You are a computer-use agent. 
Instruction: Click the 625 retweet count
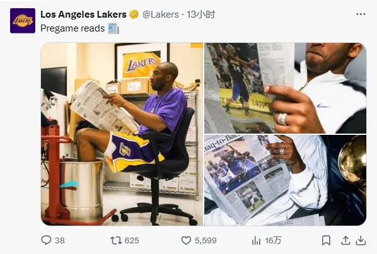(132, 240)
